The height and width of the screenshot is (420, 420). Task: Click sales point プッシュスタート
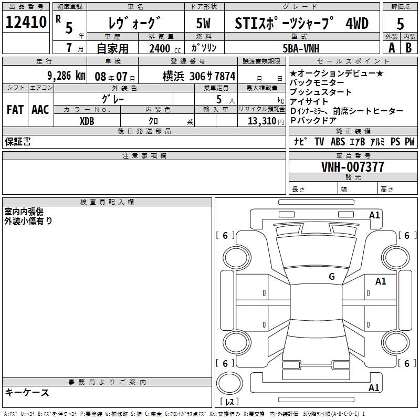click(321, 92)
